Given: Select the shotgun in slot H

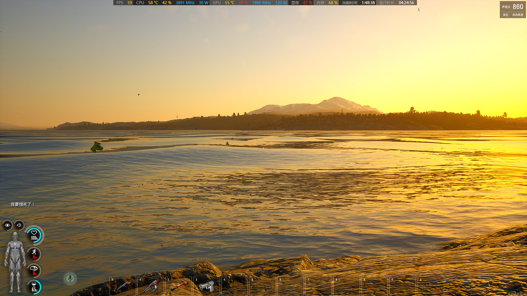Looking at the screenshot, I should click(x=123, y=286).
